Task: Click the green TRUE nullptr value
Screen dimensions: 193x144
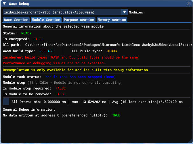Action: tap(116, 115)
